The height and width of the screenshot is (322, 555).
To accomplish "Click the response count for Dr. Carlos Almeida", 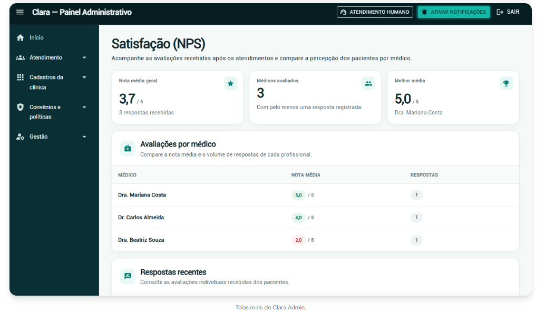I will tap(416, 217).
